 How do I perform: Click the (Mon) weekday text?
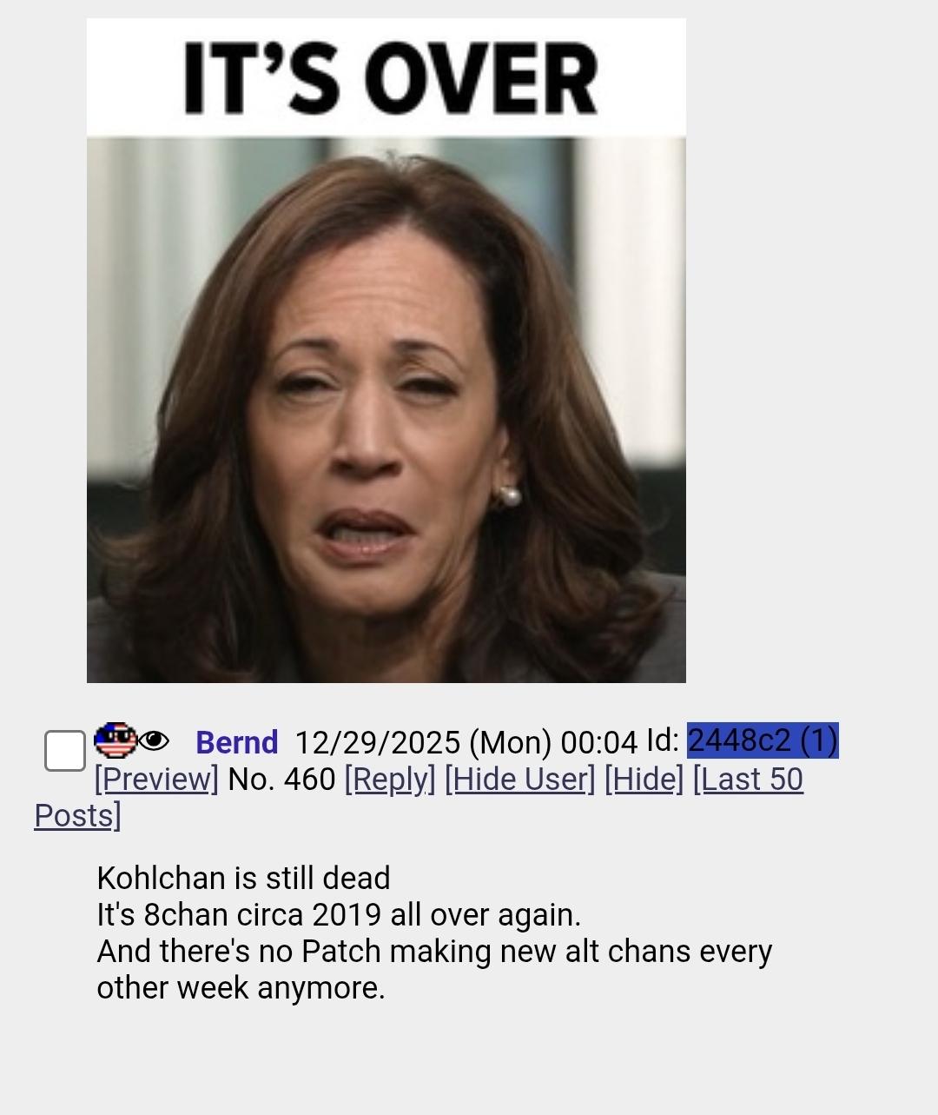click(510, 743)
